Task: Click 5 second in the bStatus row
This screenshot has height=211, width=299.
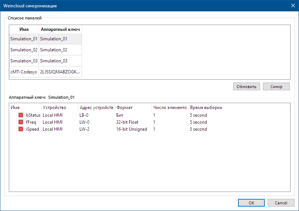Action: (x=198, y=115)
